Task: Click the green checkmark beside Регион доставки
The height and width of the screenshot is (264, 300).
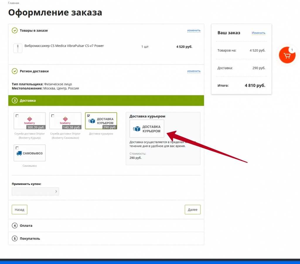Action: (x=14, y=71)
